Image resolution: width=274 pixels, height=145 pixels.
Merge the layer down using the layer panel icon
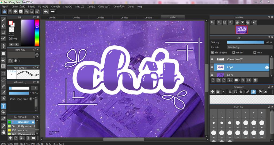248,80
